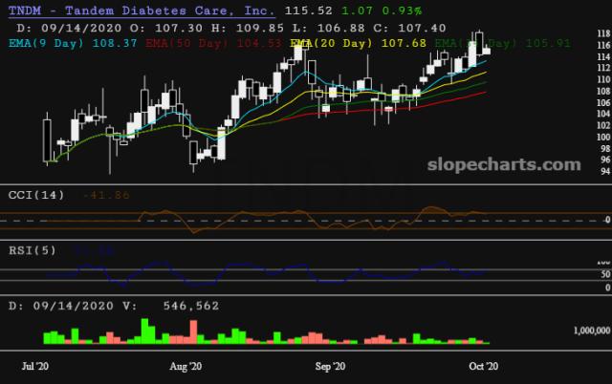Click the Oct '20 date axis label

pyautogui.click(x=479, y=365)
